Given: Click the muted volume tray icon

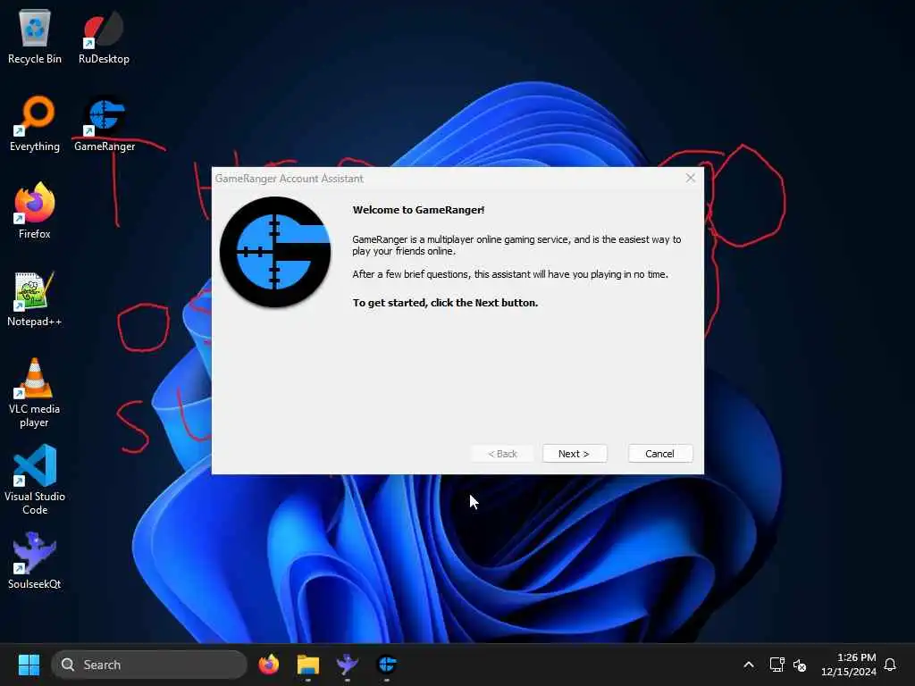Looking at the screenshot, I should click(800, 665).
